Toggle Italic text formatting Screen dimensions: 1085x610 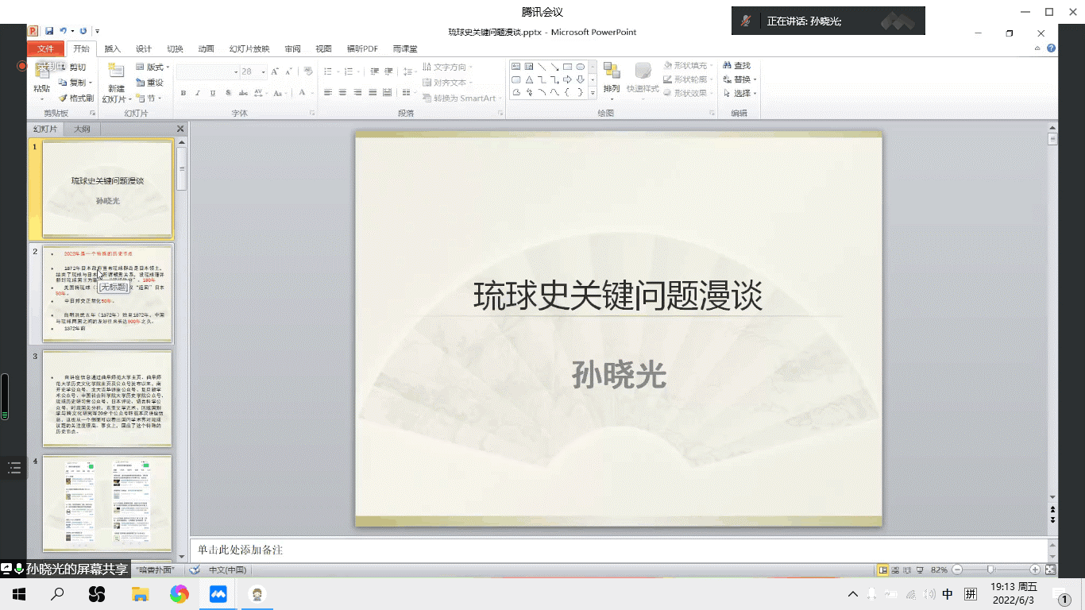[198, 93]
